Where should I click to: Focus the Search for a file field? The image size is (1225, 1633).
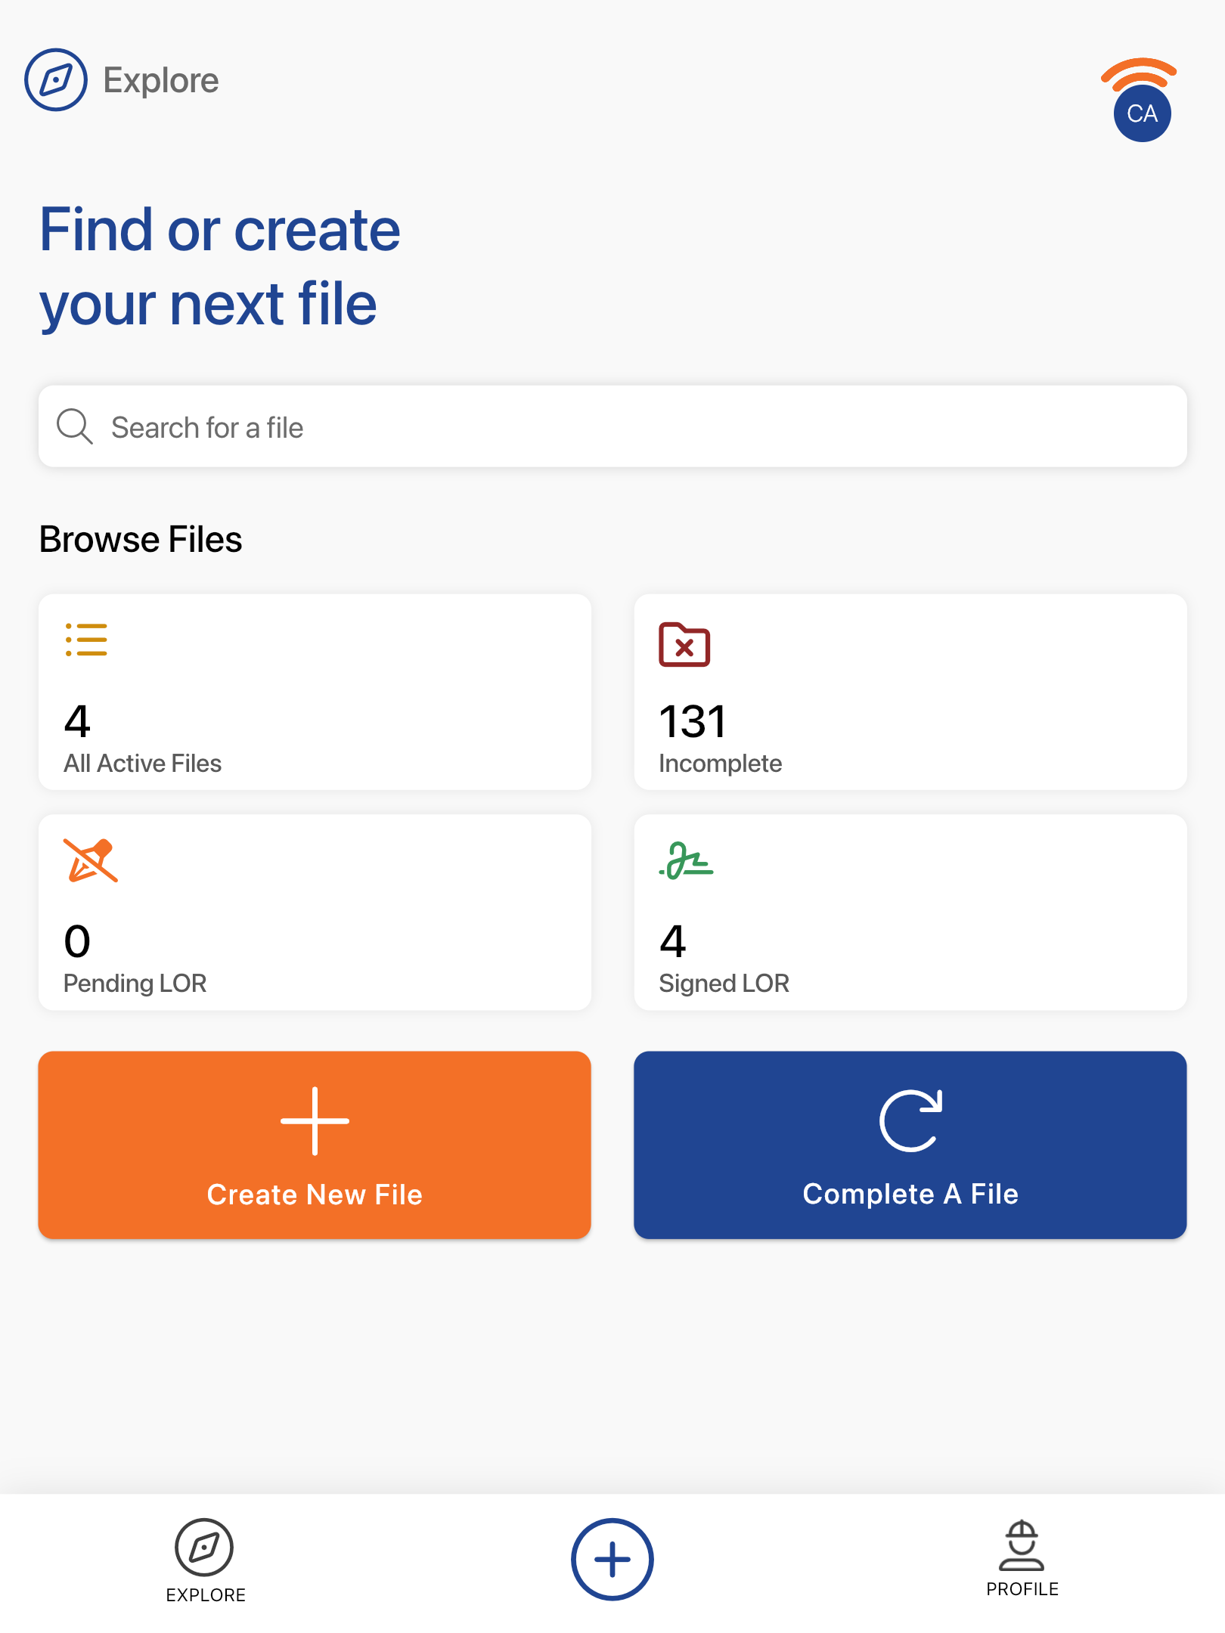click(612, 426)
